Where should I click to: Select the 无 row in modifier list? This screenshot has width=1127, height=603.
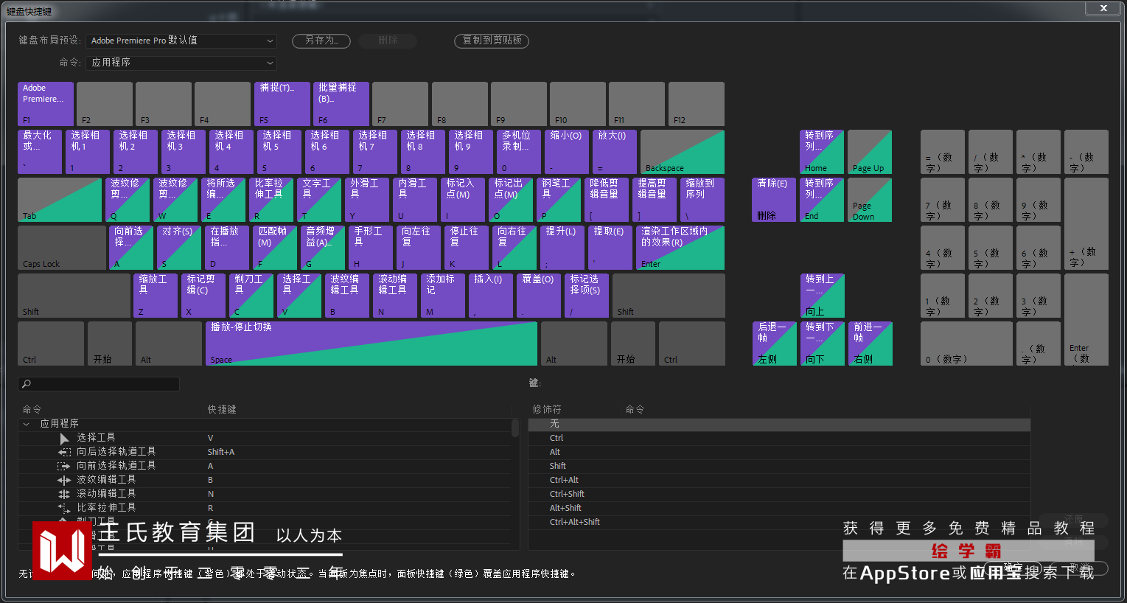coord(779,424)
